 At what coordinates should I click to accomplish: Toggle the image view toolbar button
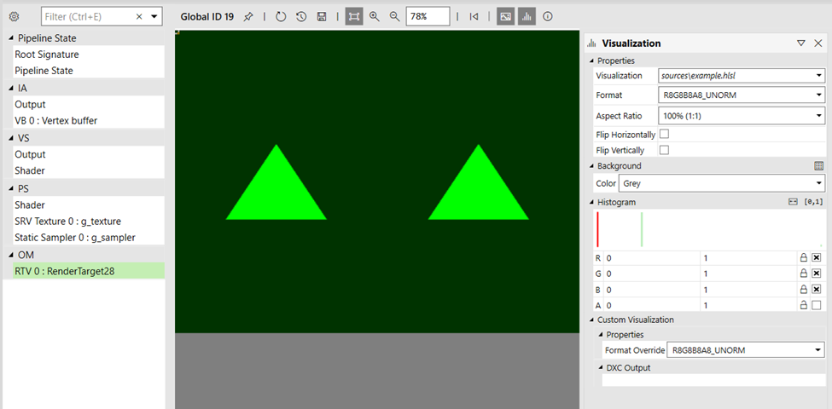tap(506, 17)
